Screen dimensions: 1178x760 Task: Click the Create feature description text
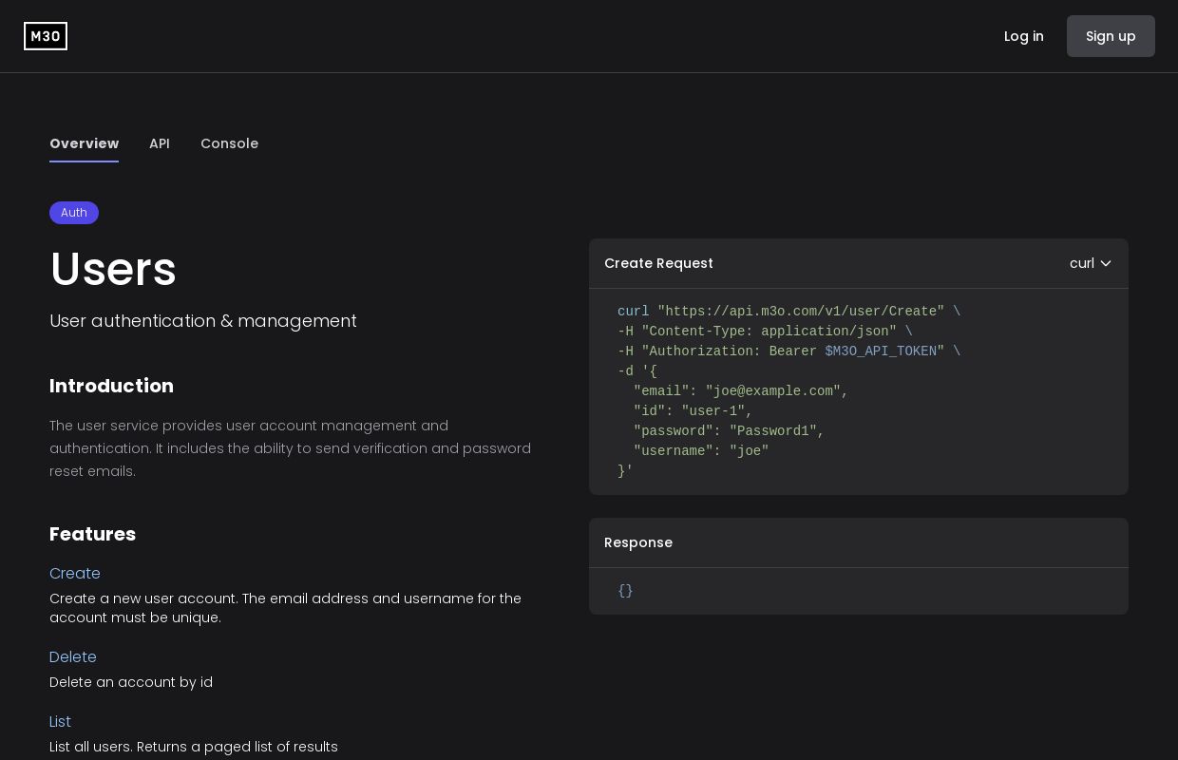point(285,608)
